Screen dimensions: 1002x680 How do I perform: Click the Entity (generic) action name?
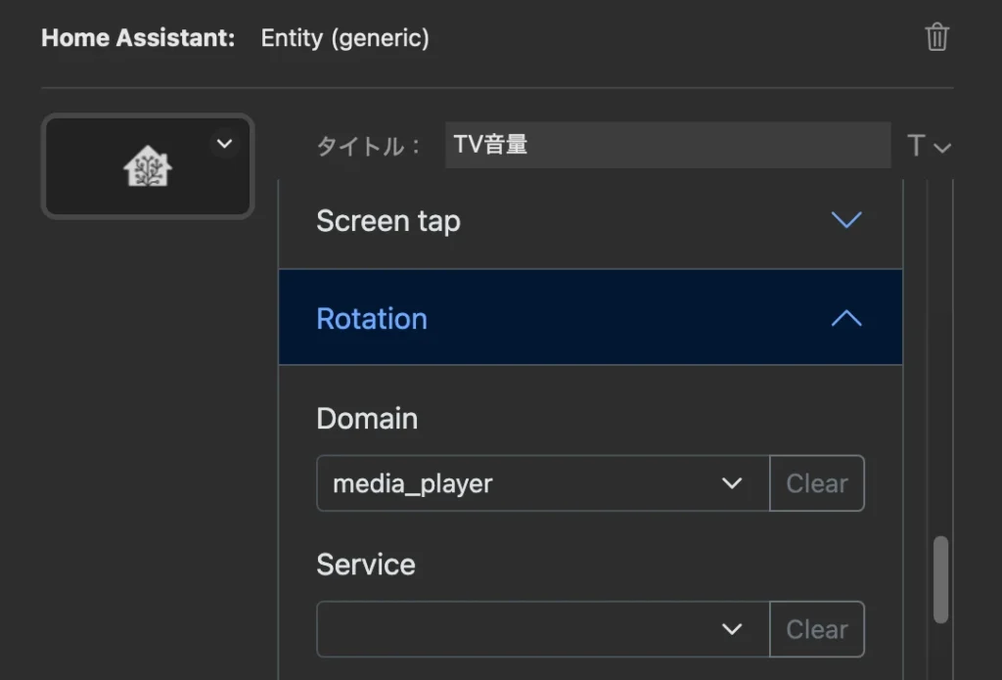tap(345, 38)
